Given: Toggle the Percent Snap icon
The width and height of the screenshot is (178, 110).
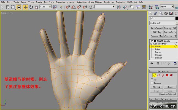Looking at the screenshot, I should pos(79,7).
